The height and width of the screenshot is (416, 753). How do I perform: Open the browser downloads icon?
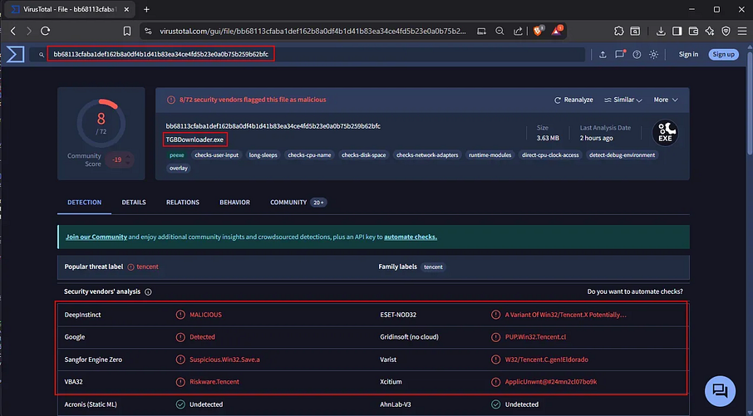click(x=661, y=32)
